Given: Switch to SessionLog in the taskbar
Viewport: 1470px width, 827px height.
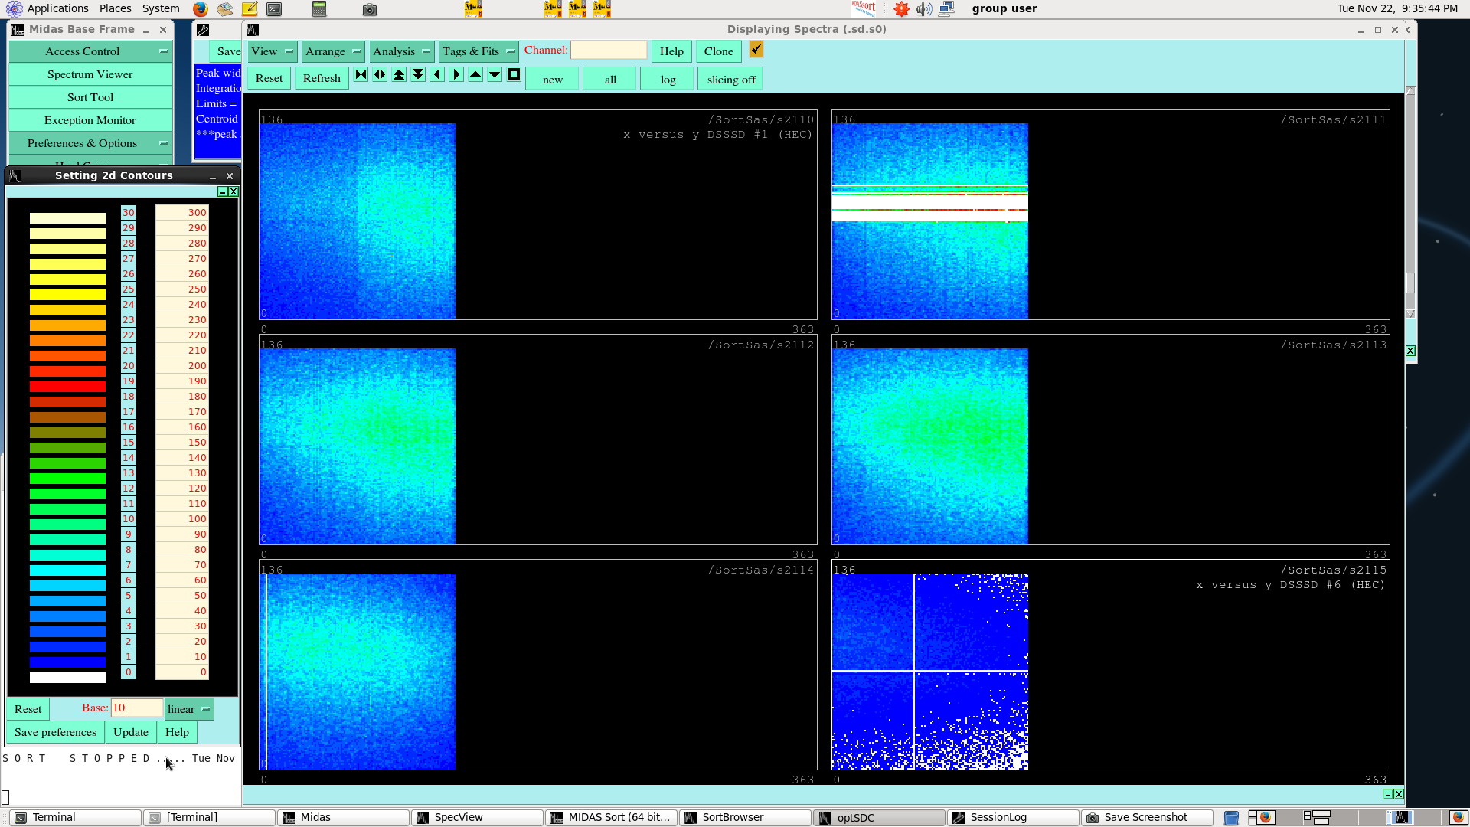Looking at the screenshot, I should click(1013, 817).
